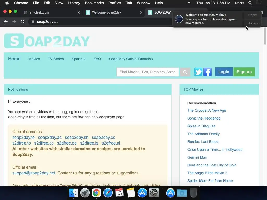Click the Twitter bird icon
The height and width of the screenshot is (200, 267).
[x=198, y=72]
